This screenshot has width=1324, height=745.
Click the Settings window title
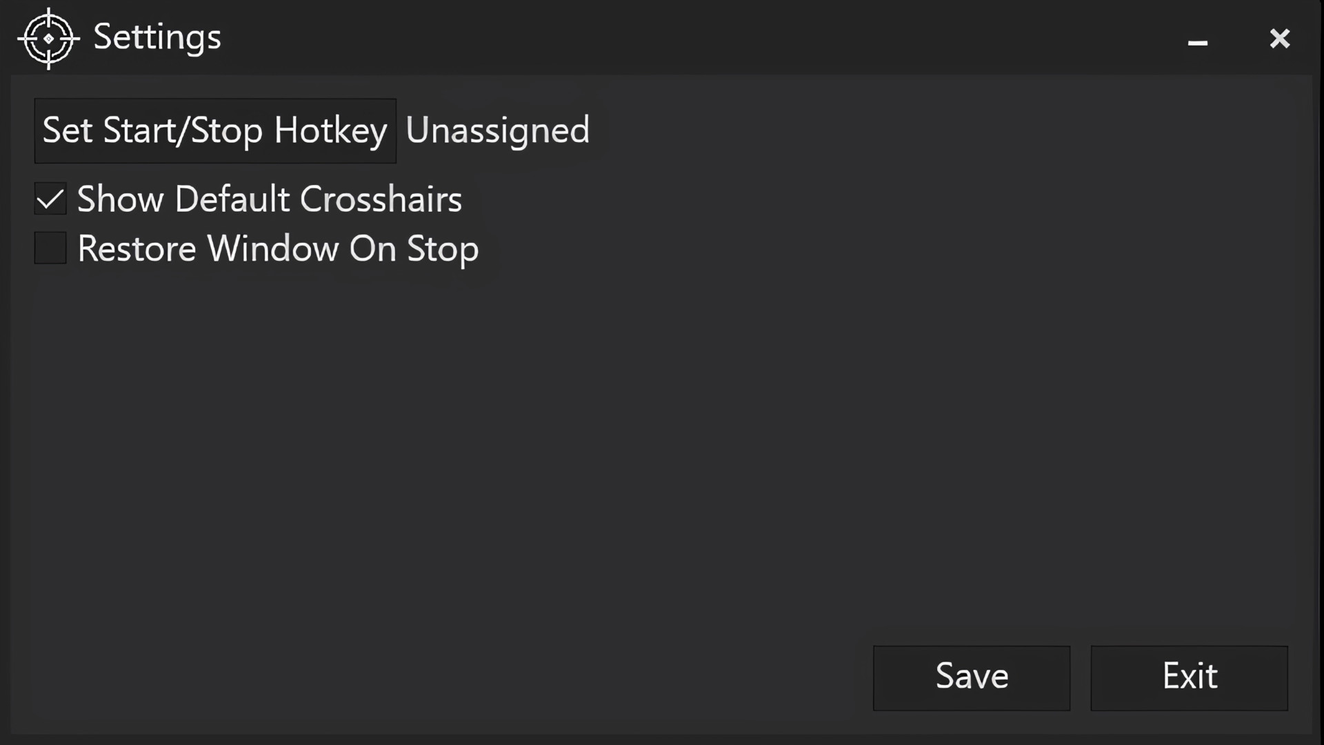[x=157, y=37]
